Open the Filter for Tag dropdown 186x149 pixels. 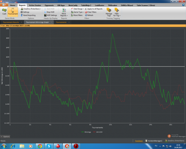[117, 12]
